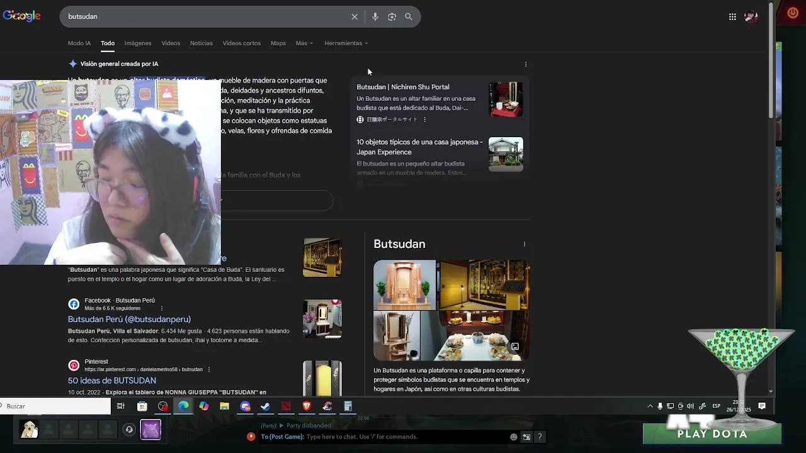Open Facebook Butsudan Perú result thumbnail

tap(322, 318)
